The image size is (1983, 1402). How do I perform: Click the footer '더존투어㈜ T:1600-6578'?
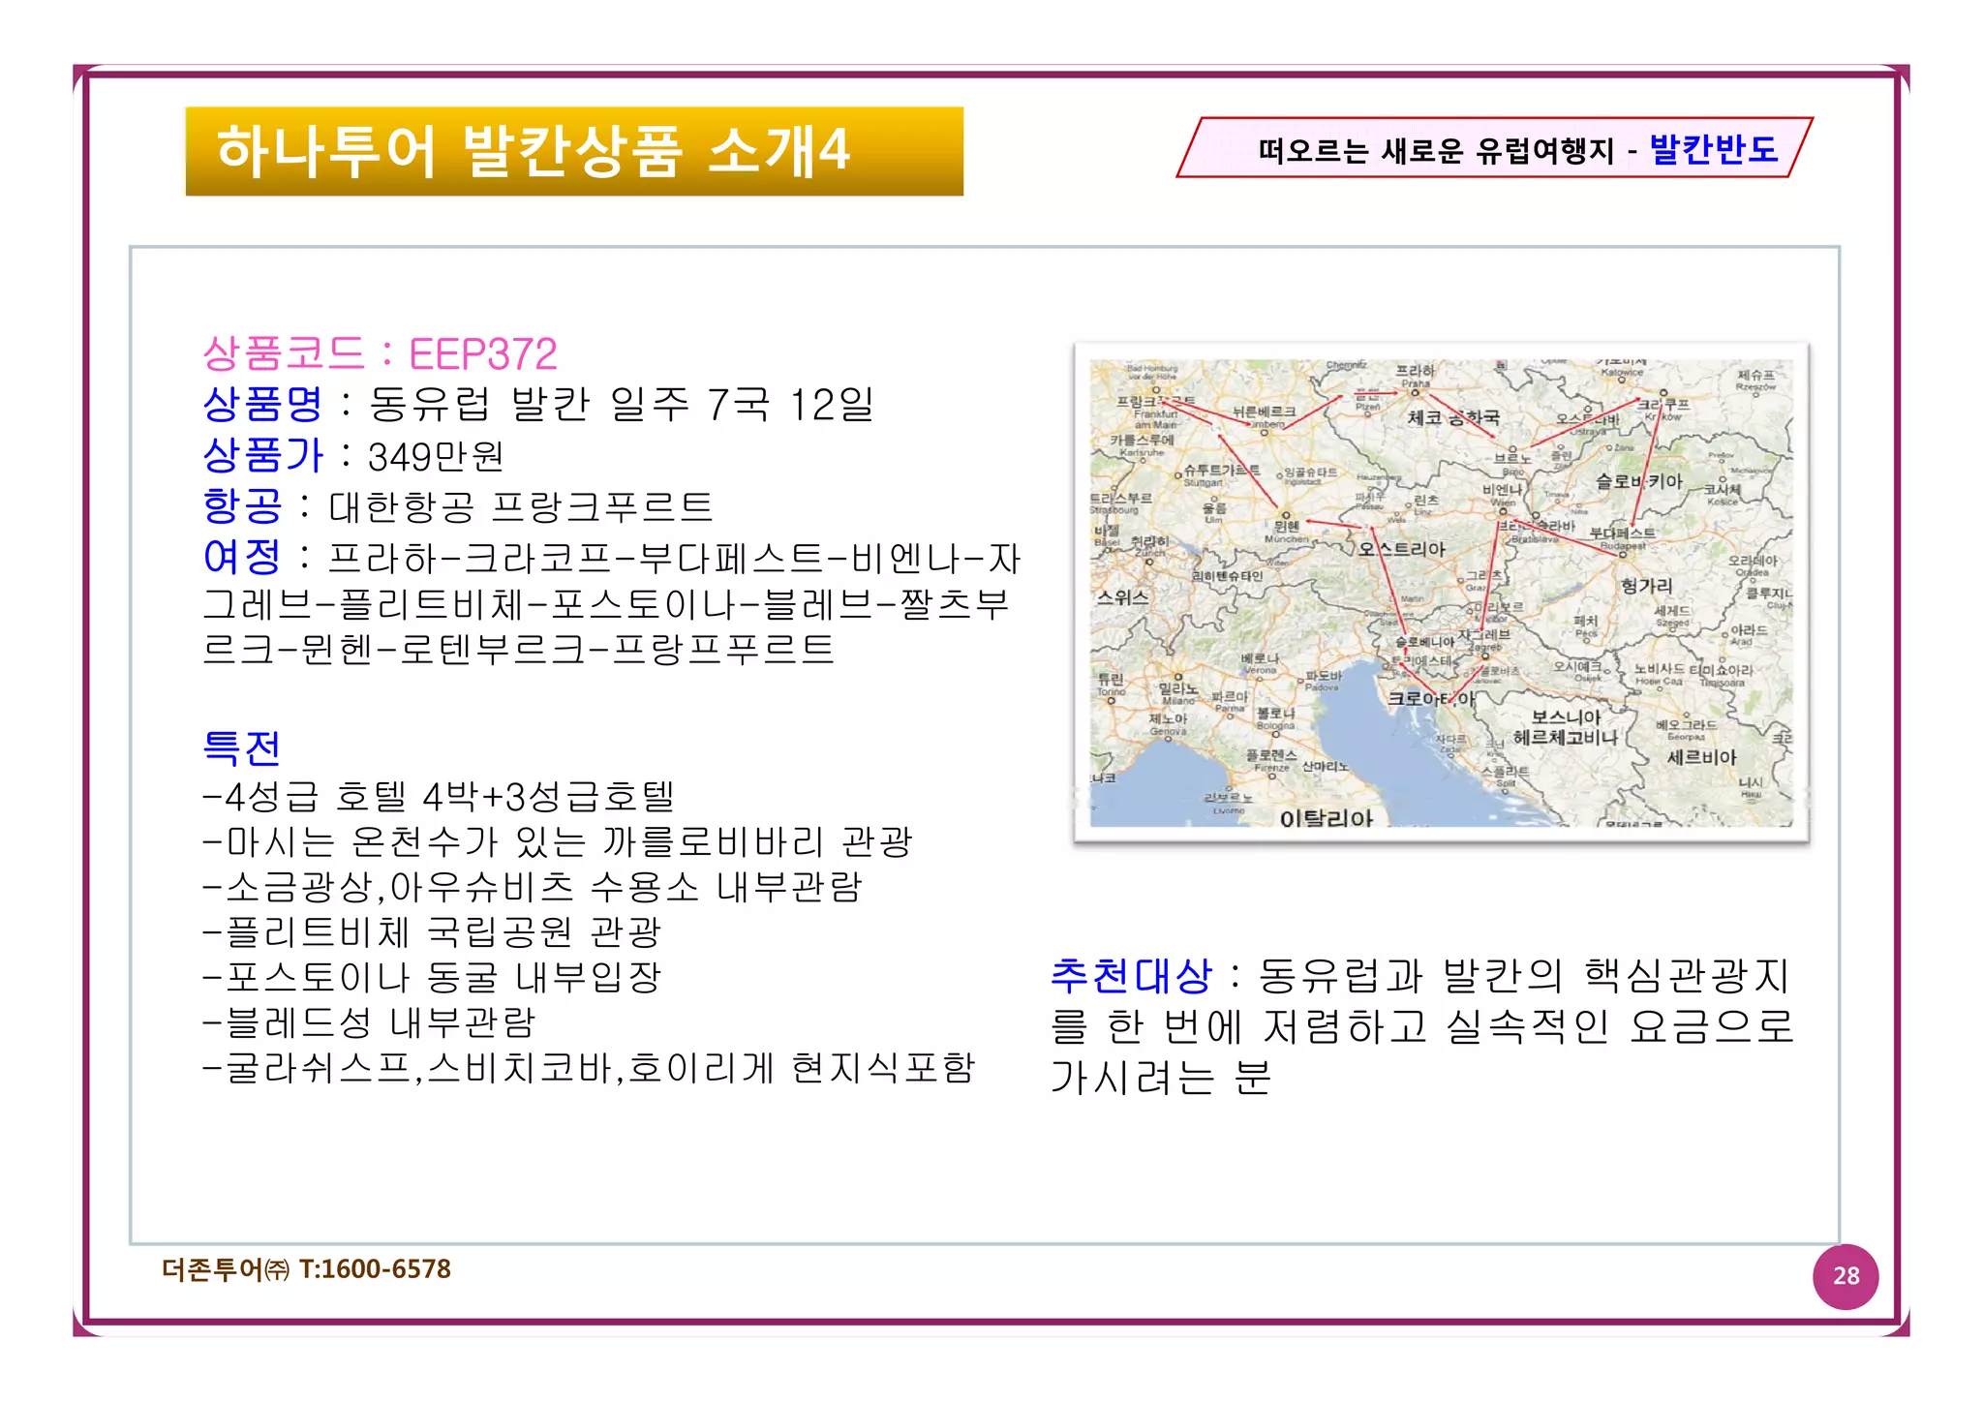(x=306, y=1269)
